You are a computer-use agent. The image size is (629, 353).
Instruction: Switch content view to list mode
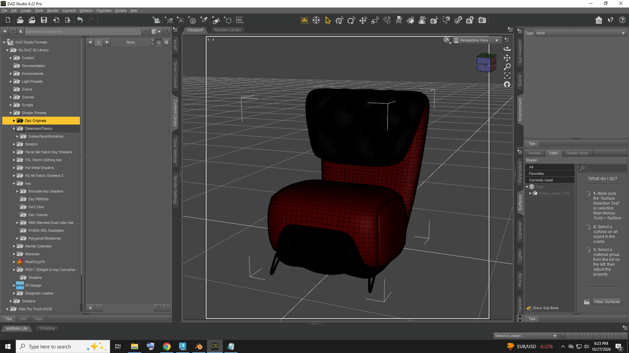(166, 42)
